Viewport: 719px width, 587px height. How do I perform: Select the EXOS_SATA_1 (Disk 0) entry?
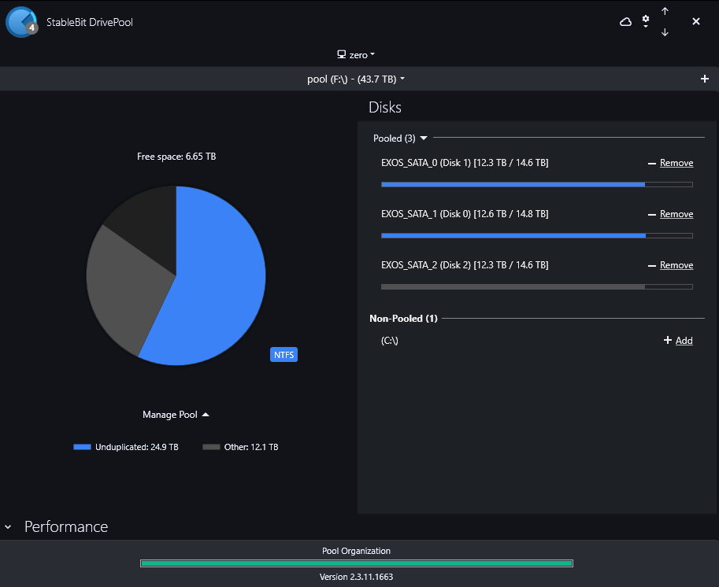click(465, 214)
